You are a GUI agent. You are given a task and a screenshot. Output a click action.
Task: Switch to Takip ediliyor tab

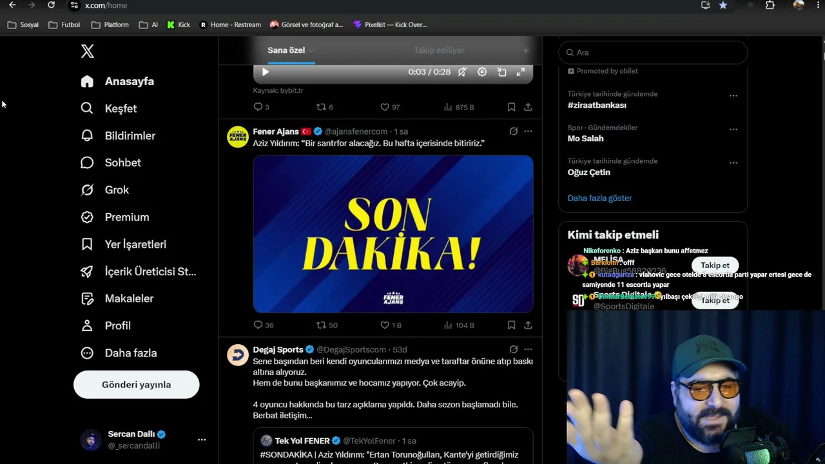click(439, 50)
